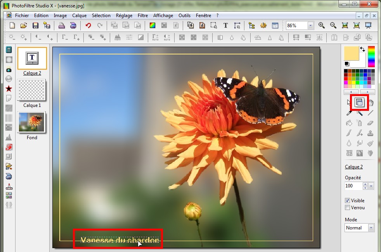
Task: Open the Outils menu
Action: [184, 15]
